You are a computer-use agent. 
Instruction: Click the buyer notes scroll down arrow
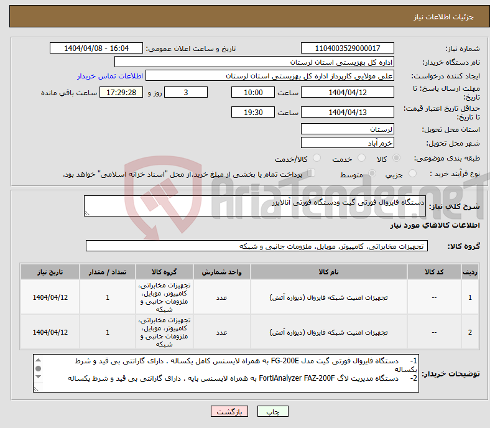pyautogui.click(x=38, y=377)
